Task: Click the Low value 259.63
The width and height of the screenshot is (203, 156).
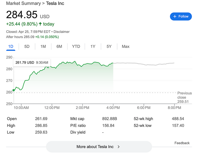Action: pyautogui.click(x=41, y=132)
